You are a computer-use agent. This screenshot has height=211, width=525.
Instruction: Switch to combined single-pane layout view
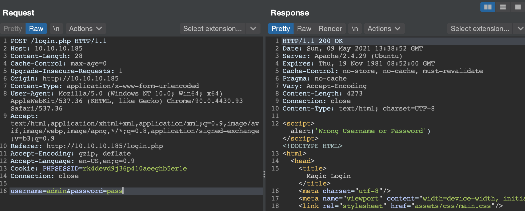point(518,7)
